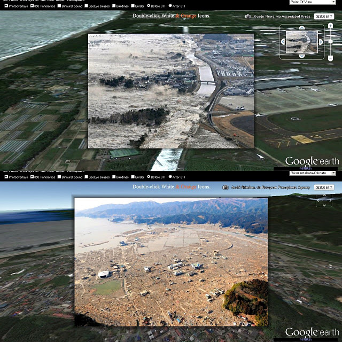Open the Rikuzentakata-Ofunato dropdown
Viewport: 342px width, 342px height.
(x=313, y=173)
